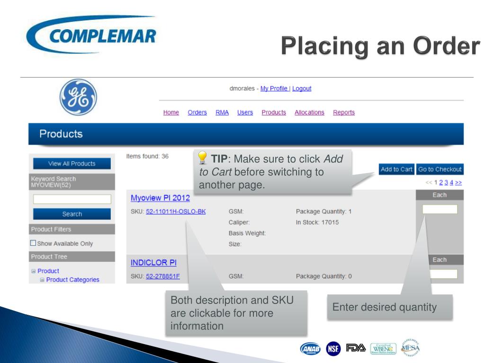This screenshot has width=485, height=363.
Task: Click the Complemar logo
Action: (91, 35)
